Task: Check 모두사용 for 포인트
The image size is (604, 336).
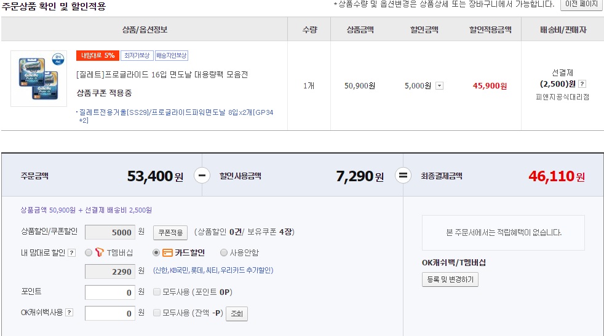Action: [x=157, y=292]
